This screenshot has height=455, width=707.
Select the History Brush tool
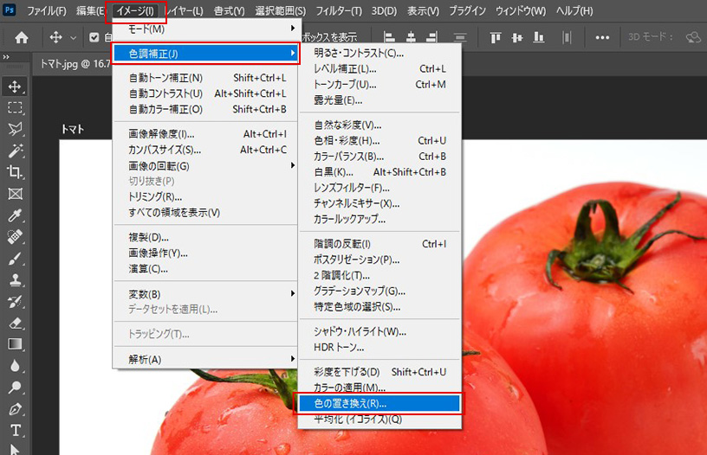pos(15,302)
